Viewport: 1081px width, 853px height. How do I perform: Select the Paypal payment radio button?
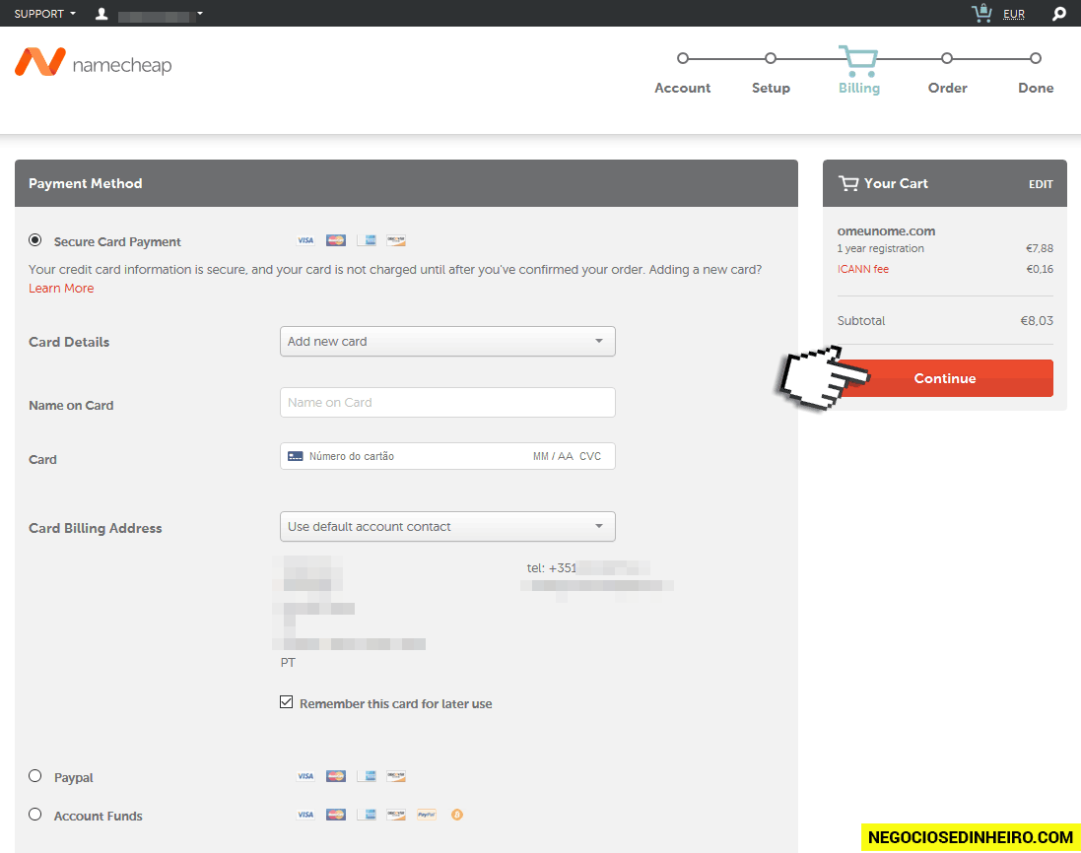35,776
